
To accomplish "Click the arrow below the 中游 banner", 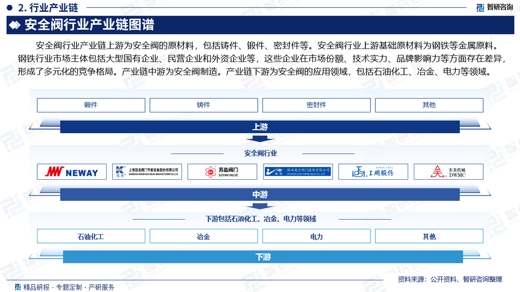I will click(260, 207).
